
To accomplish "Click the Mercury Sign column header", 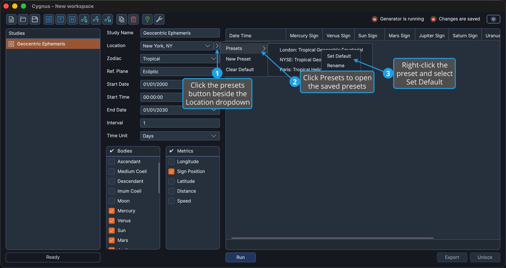I will click(304, 36).
